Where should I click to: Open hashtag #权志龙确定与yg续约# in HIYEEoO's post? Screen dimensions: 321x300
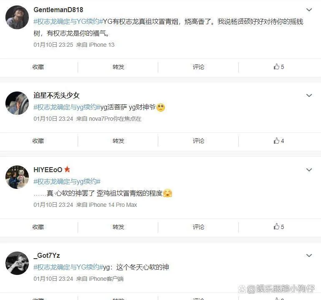pyautogui.click(x=67, y=181)
